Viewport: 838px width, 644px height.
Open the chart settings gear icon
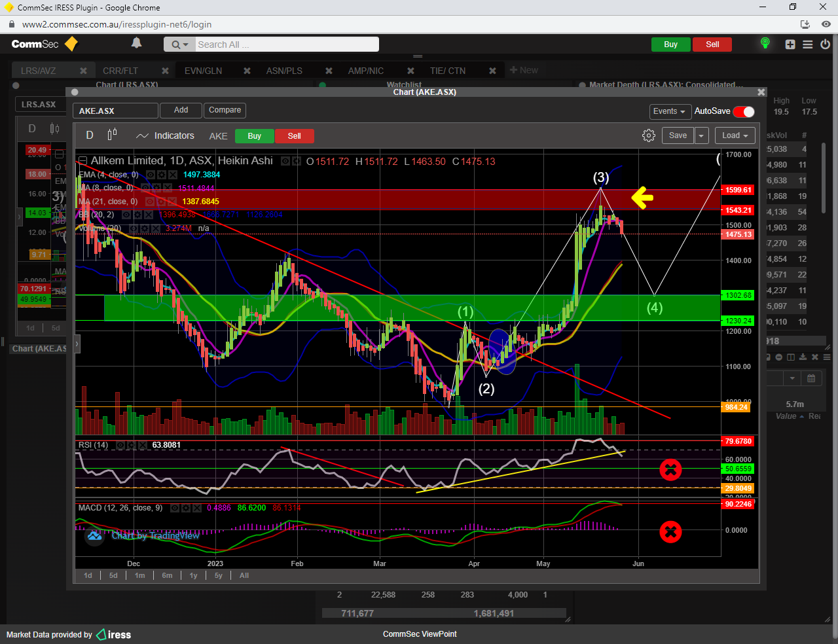[x=648, y=135]
